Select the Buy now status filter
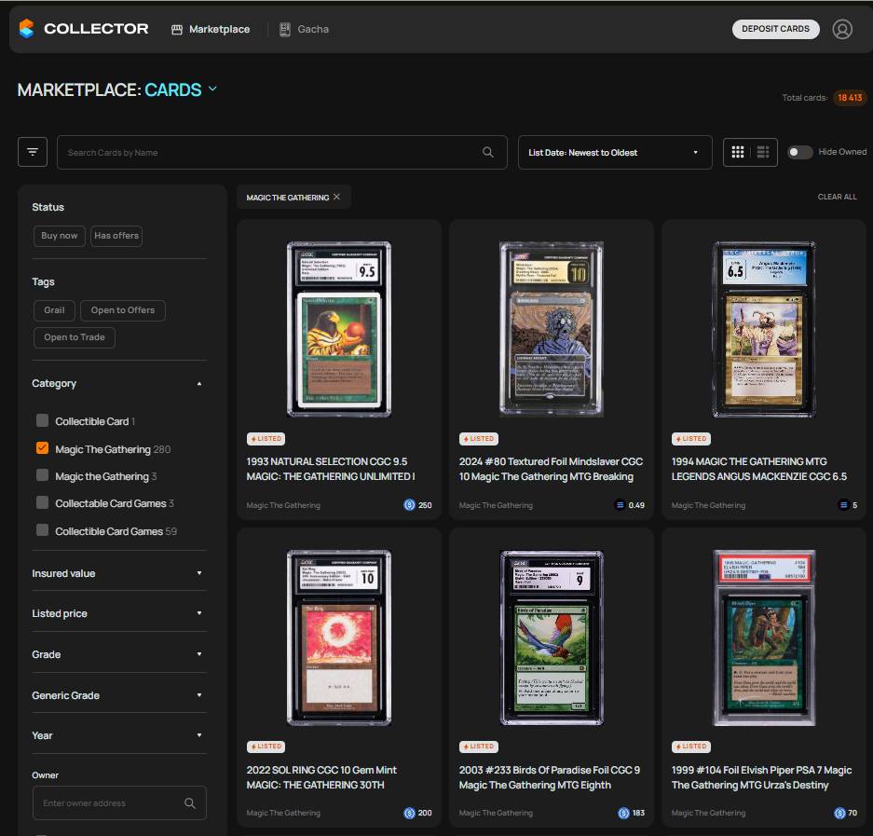Viewport: 873px width, 836px height. [x=59, y=236]
